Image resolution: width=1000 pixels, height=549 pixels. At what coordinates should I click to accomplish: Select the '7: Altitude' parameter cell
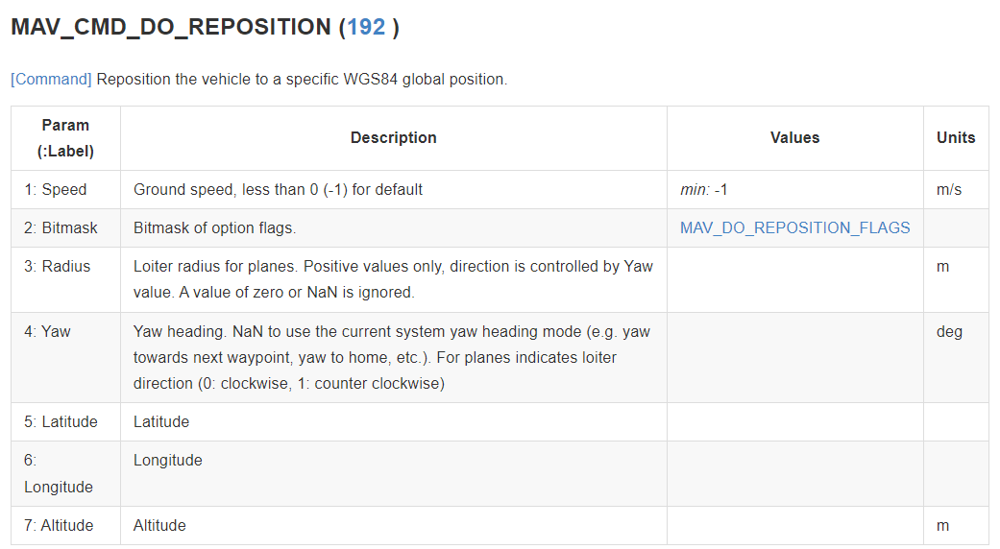tap(60, 526)
